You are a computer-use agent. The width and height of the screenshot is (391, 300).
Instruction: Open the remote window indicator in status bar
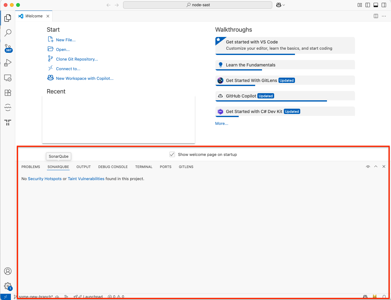pyautogui.click(x=5, y=297)
